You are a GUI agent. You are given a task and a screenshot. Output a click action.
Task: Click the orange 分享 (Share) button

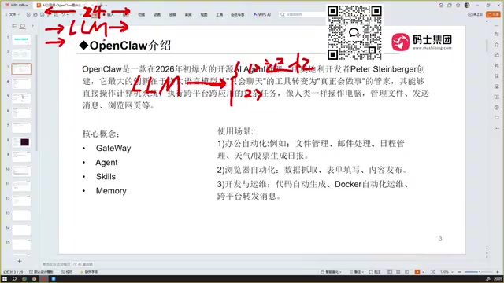tap(494, 14)
